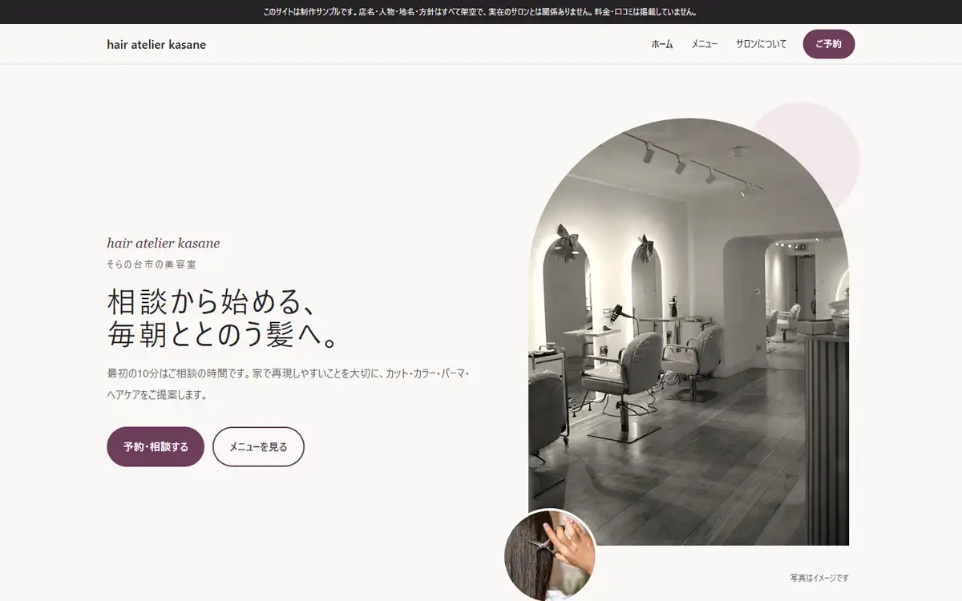Screen dimensions: 962x601
Task: Click the round hair-cutting scissors photo
Action: [550, 555]
